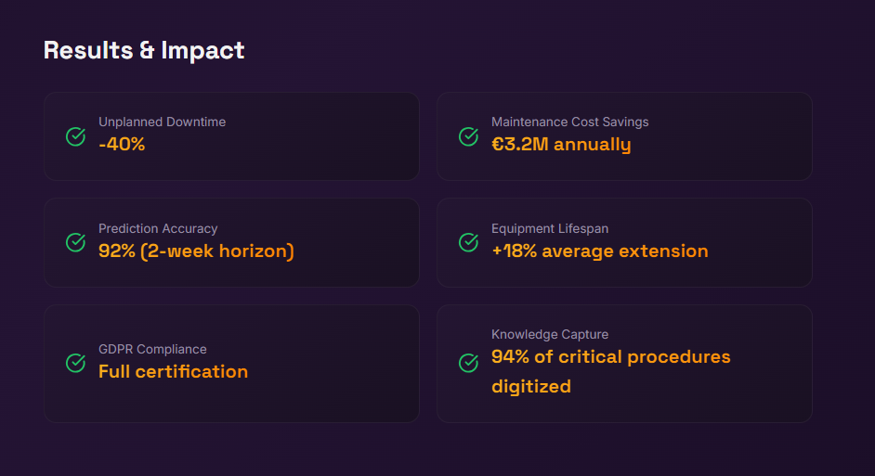The width and height of the screenshot is (875, 476).
Task: Click the checkmark icon beside Equipment Lifespan
Action: pos(469,242)
